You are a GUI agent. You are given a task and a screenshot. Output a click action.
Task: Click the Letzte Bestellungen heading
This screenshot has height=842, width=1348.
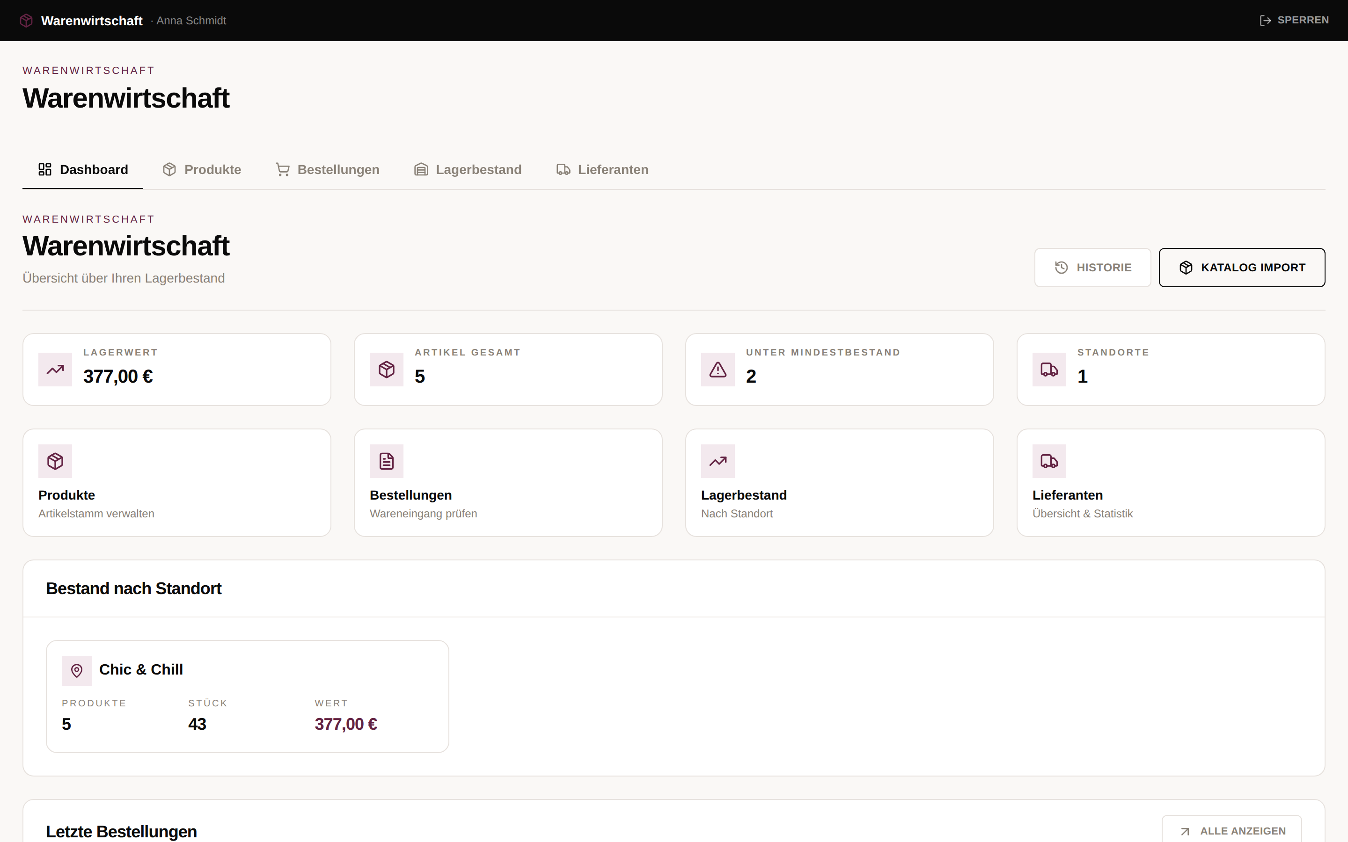[121, 831]
